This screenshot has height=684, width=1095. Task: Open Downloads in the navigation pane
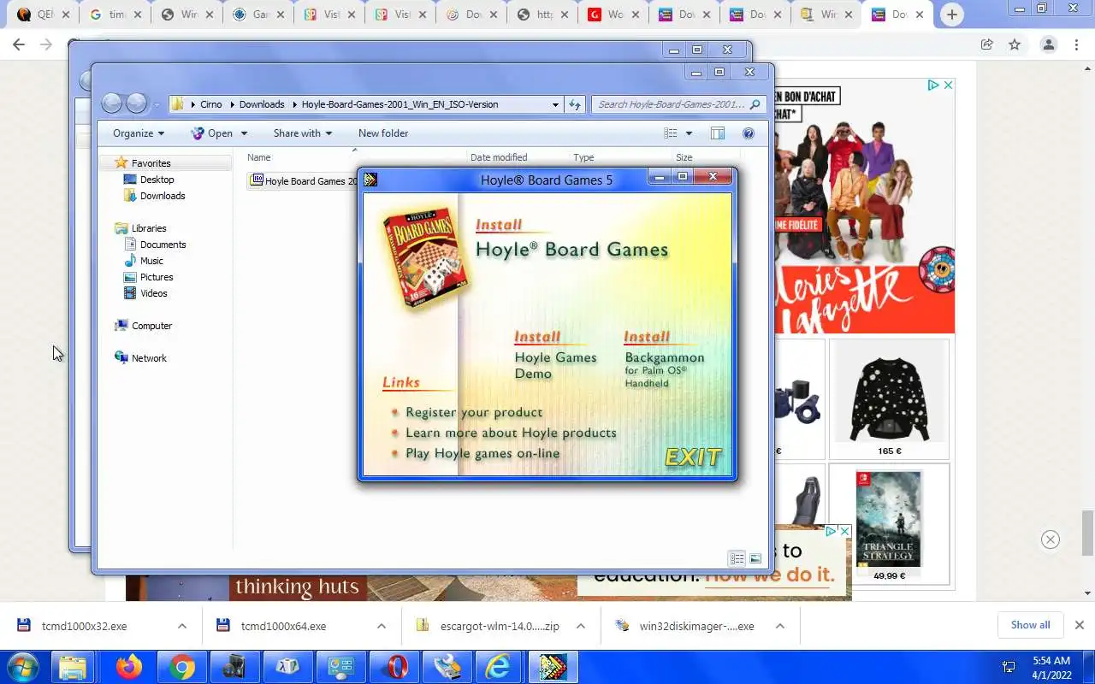pos(163,196)
